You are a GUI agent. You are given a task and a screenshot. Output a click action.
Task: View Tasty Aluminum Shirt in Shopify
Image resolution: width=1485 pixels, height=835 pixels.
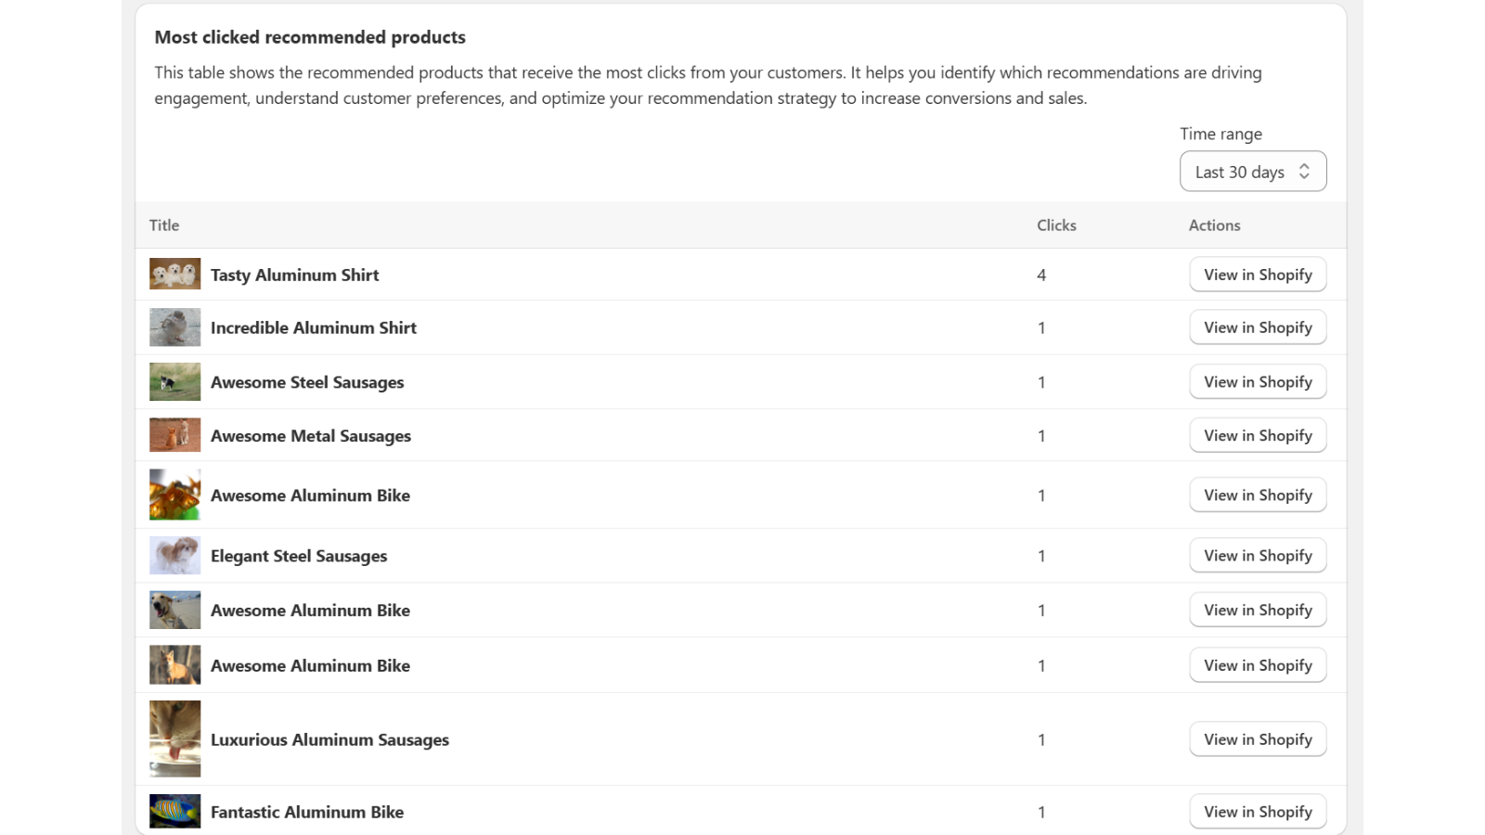tap(1258, 275)
